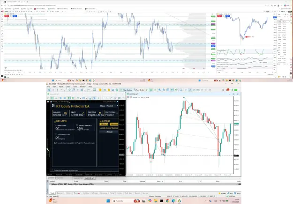Open the Window menu in MetaTrader
This screenshot has height=204, width=293.
pyautogui.click(x=83, y=87)
